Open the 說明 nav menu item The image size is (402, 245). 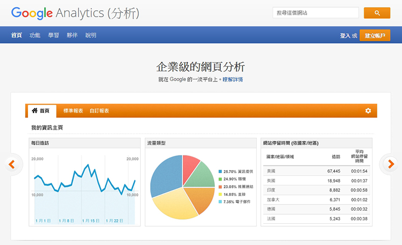(x=91, y=35)
